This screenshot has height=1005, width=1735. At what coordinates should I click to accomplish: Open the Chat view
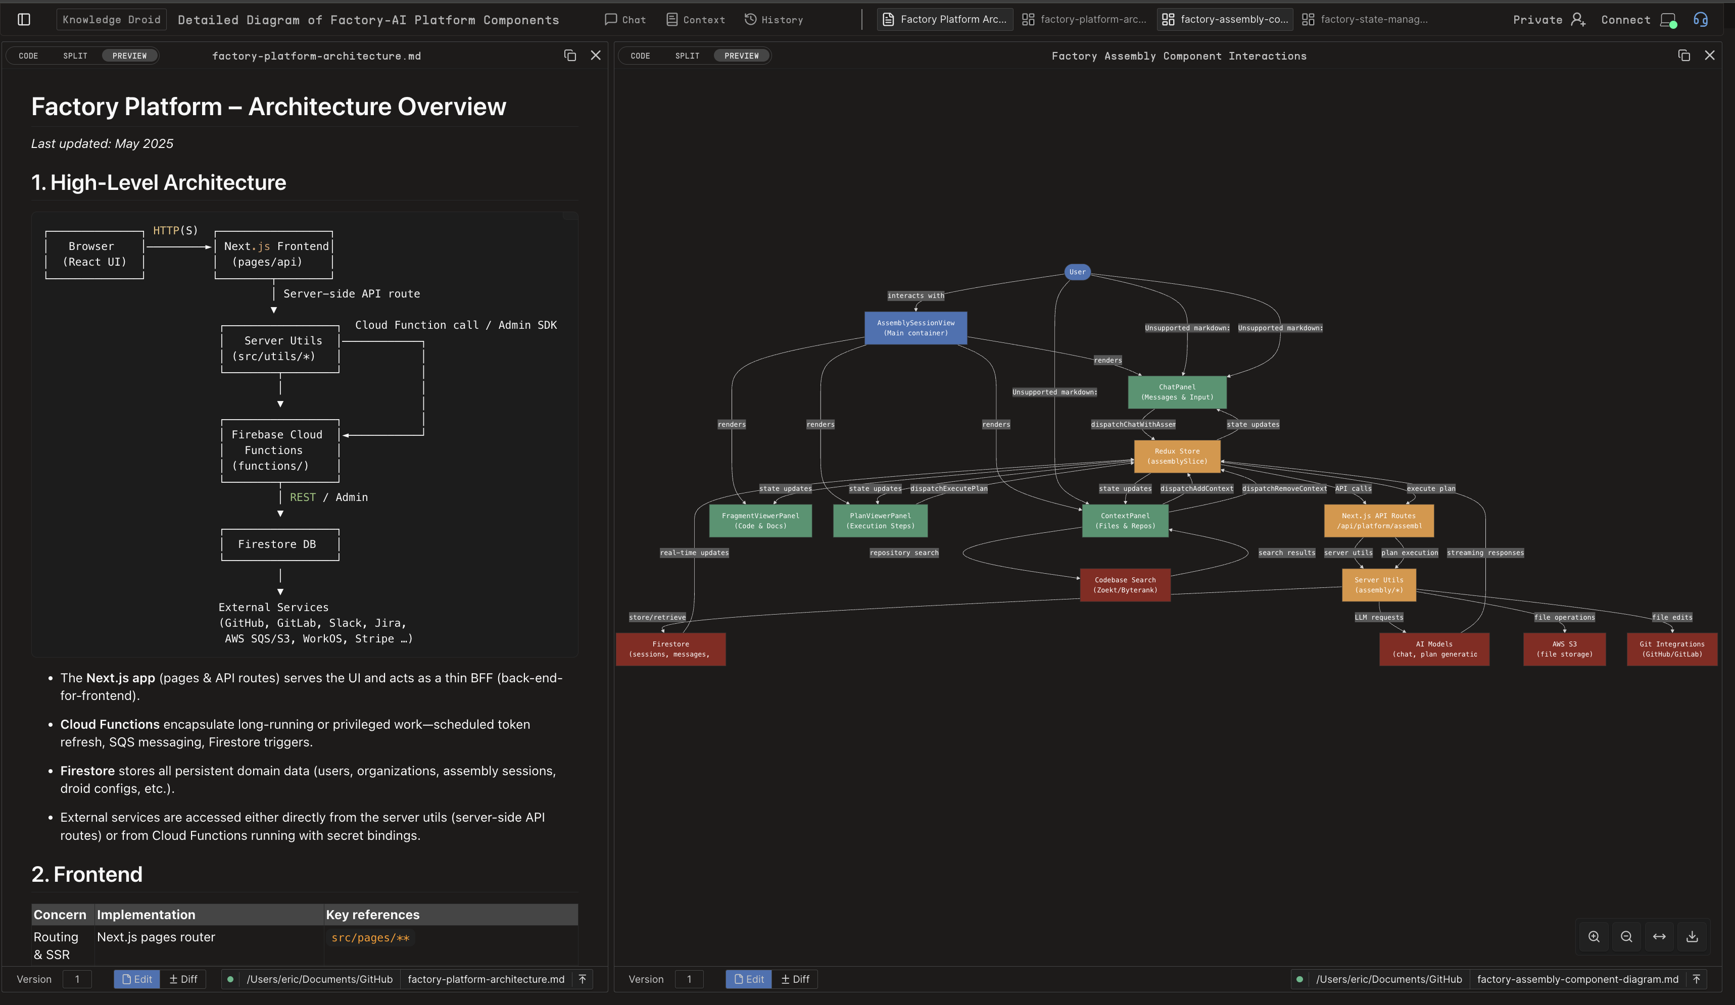[625, 19]
